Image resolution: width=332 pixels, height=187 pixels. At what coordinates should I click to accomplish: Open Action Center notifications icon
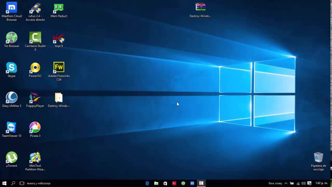[x=309, y=183]
